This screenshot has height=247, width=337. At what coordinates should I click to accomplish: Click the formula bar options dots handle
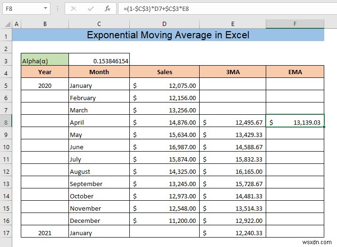point(58,9)
